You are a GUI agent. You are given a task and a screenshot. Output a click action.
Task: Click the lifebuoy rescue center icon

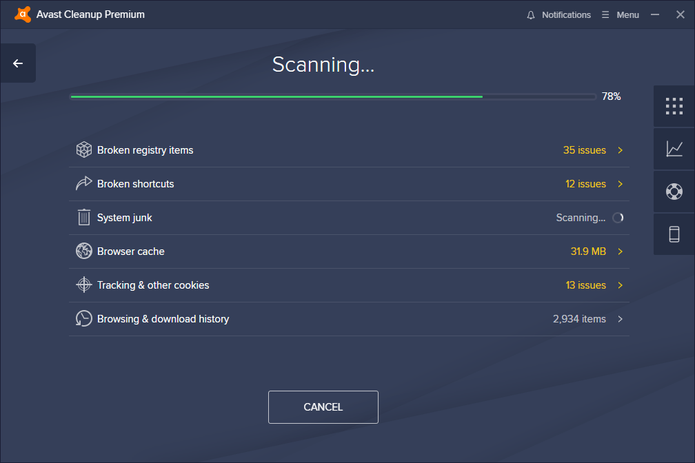pyautogui.click(x=674, y=192)
